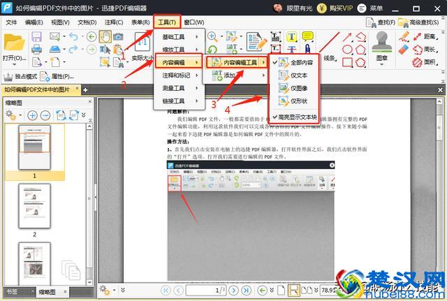
Task: Click the 独占模式 exclusive mode button
Action: click(x=20, y=76)
